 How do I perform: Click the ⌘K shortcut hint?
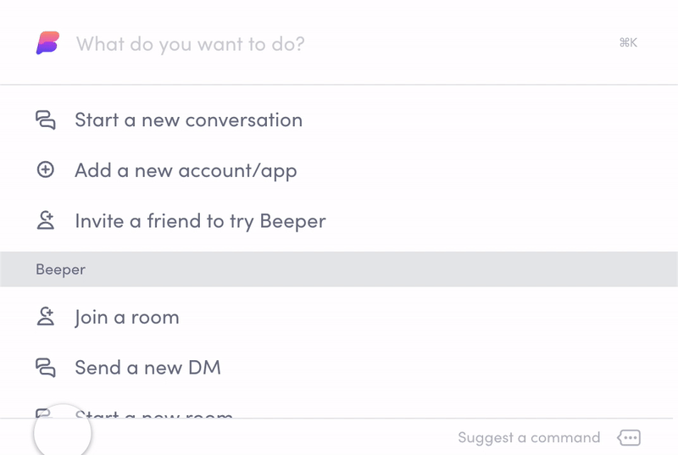[628, 43]
